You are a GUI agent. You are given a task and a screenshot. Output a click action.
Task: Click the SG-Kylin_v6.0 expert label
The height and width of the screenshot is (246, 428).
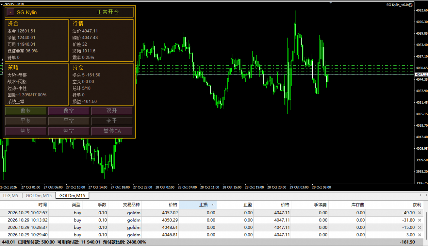[x=397, y=5]
